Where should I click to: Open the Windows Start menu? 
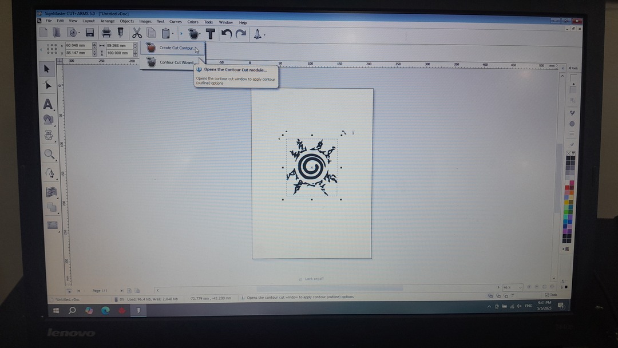click(x=56, y=311)
